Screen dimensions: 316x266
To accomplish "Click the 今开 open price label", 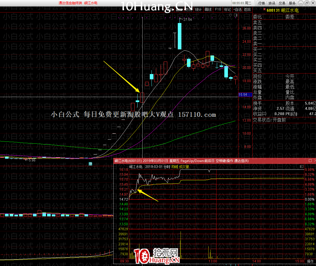I will [x=290, y=77].
